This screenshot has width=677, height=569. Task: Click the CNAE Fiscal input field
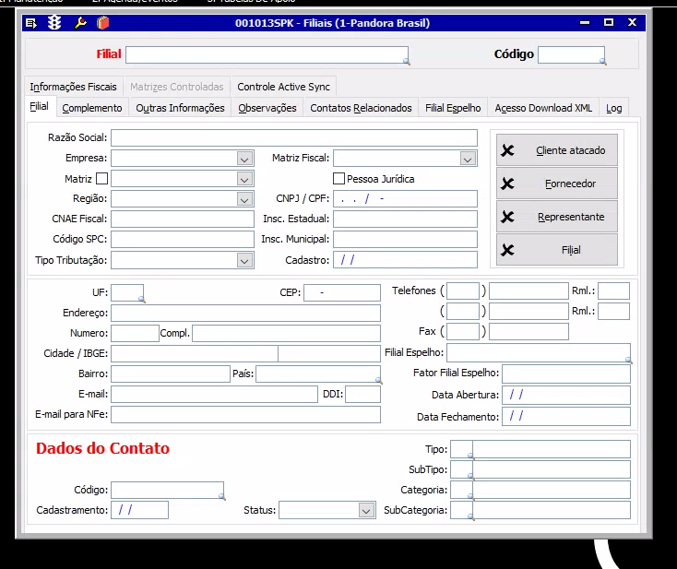click(x=183, y=219)
